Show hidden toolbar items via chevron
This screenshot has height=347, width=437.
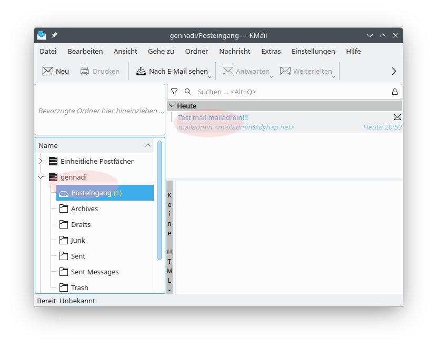coord(393,71)
